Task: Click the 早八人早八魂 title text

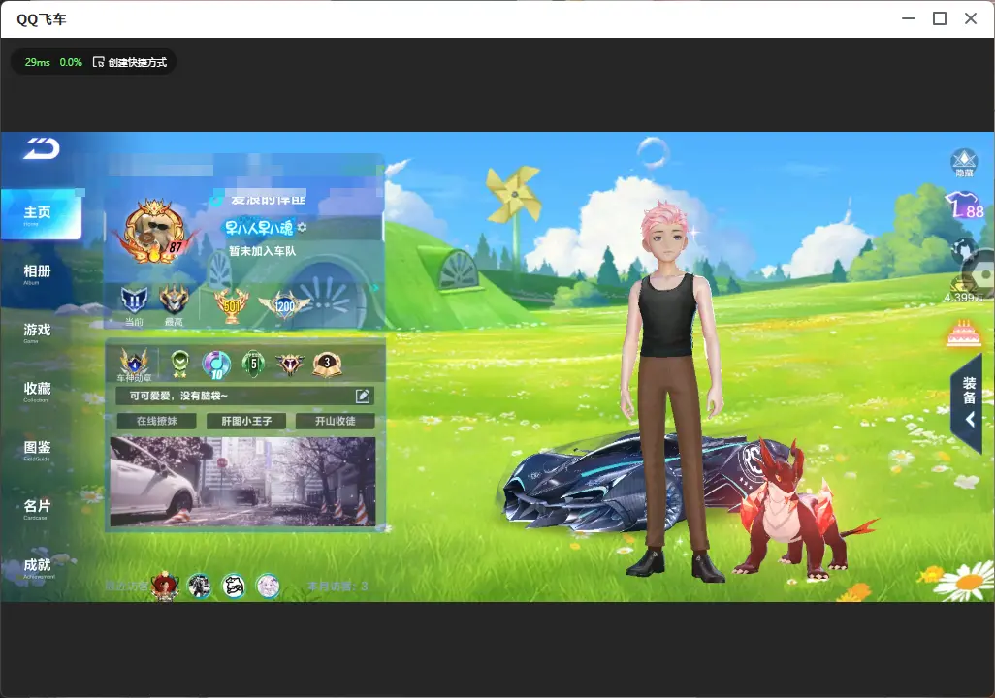Action: (x=259, y=227)
